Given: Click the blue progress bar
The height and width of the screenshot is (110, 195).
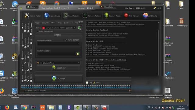Looking at the screenshot, I should [x=76, y=87].
